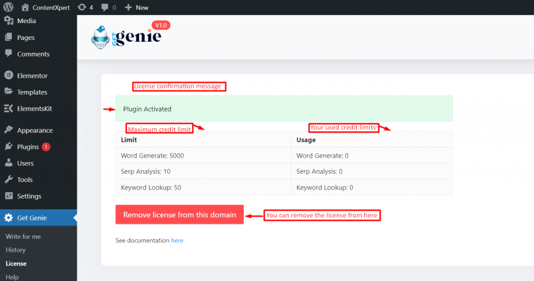Open the updates icon showing 4
This screenshot has width=534, height=281.
coord(82,7)
